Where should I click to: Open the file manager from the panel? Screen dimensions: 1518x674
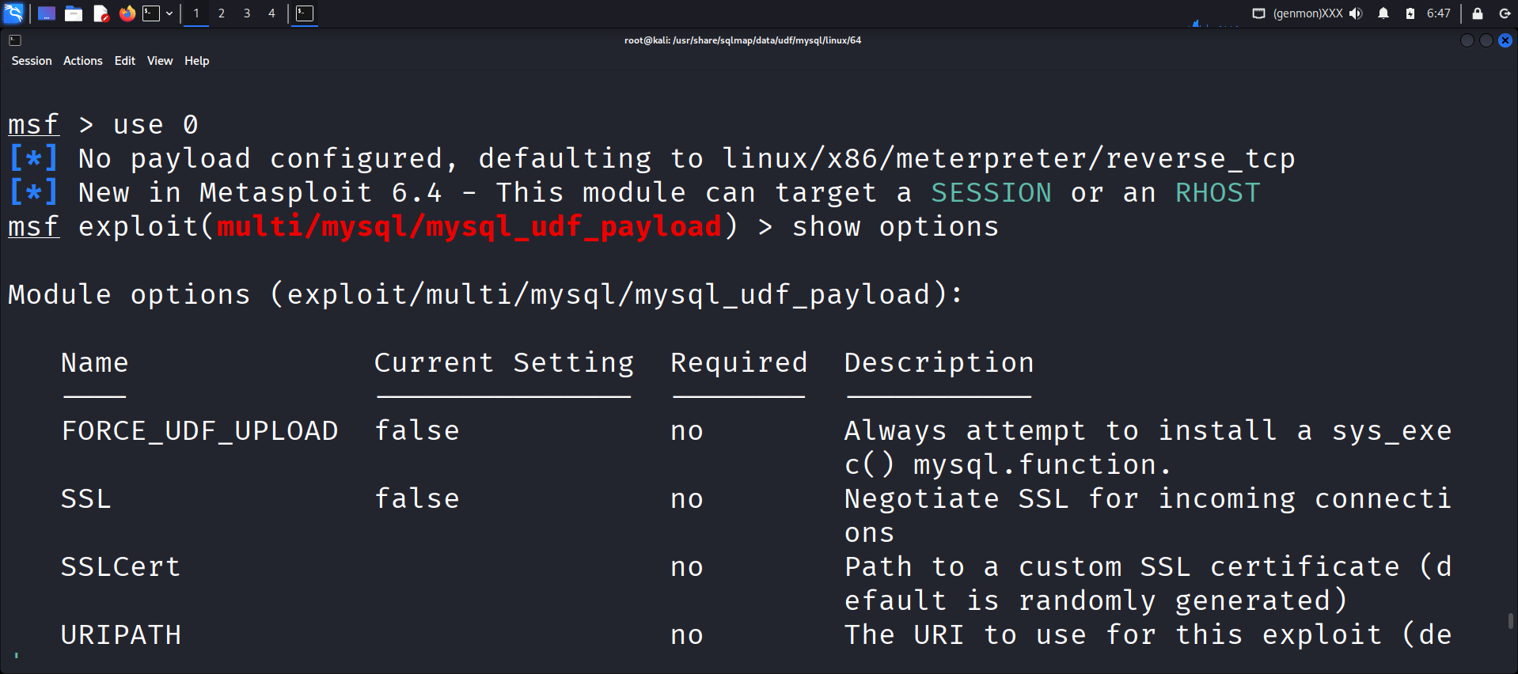pos(74,13)
